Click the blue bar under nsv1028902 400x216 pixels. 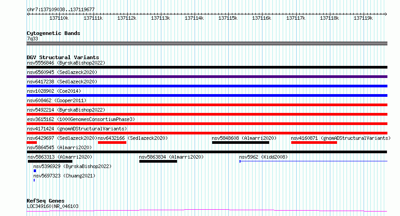coord(207,95)
